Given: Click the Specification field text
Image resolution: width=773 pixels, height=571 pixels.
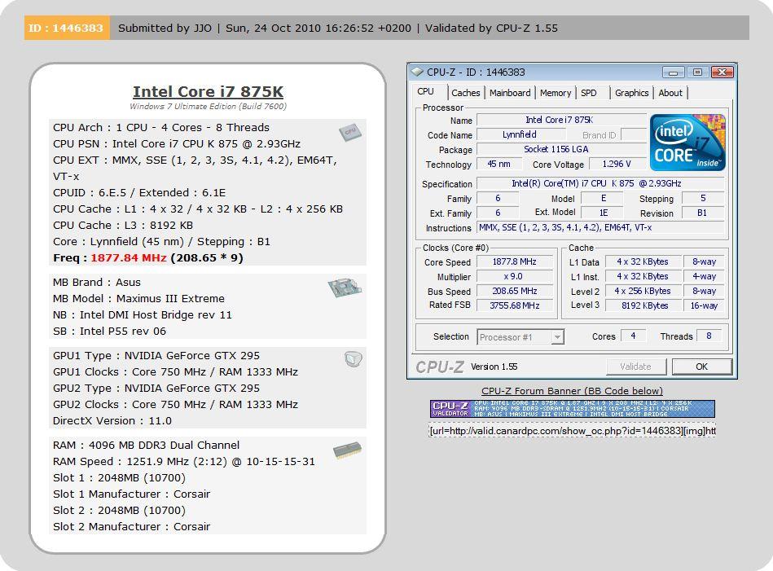Looking at the screenshot, I should tap(600, 183).
